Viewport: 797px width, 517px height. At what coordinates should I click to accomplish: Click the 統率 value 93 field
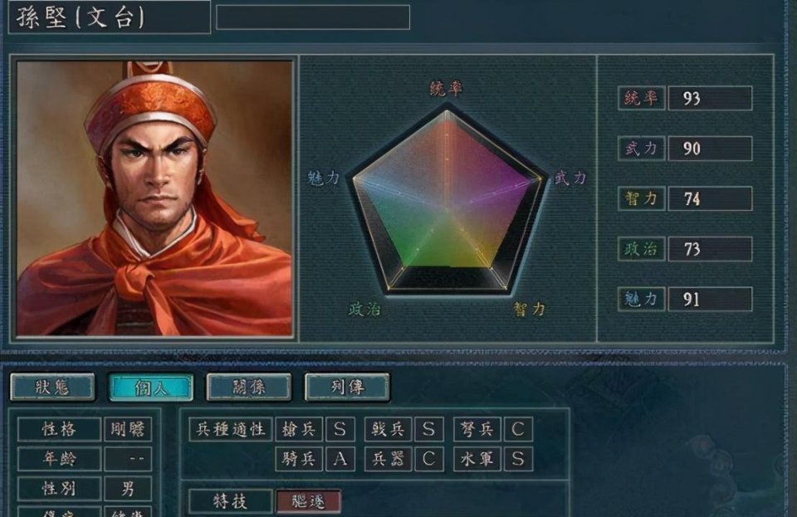coord(710,98)
